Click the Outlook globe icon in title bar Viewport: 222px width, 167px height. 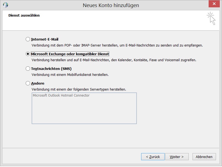point(5,5)
